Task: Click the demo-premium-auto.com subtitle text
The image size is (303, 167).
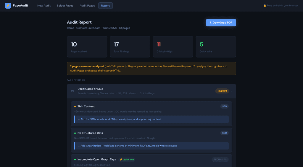Action: click(x=98, y=28)
